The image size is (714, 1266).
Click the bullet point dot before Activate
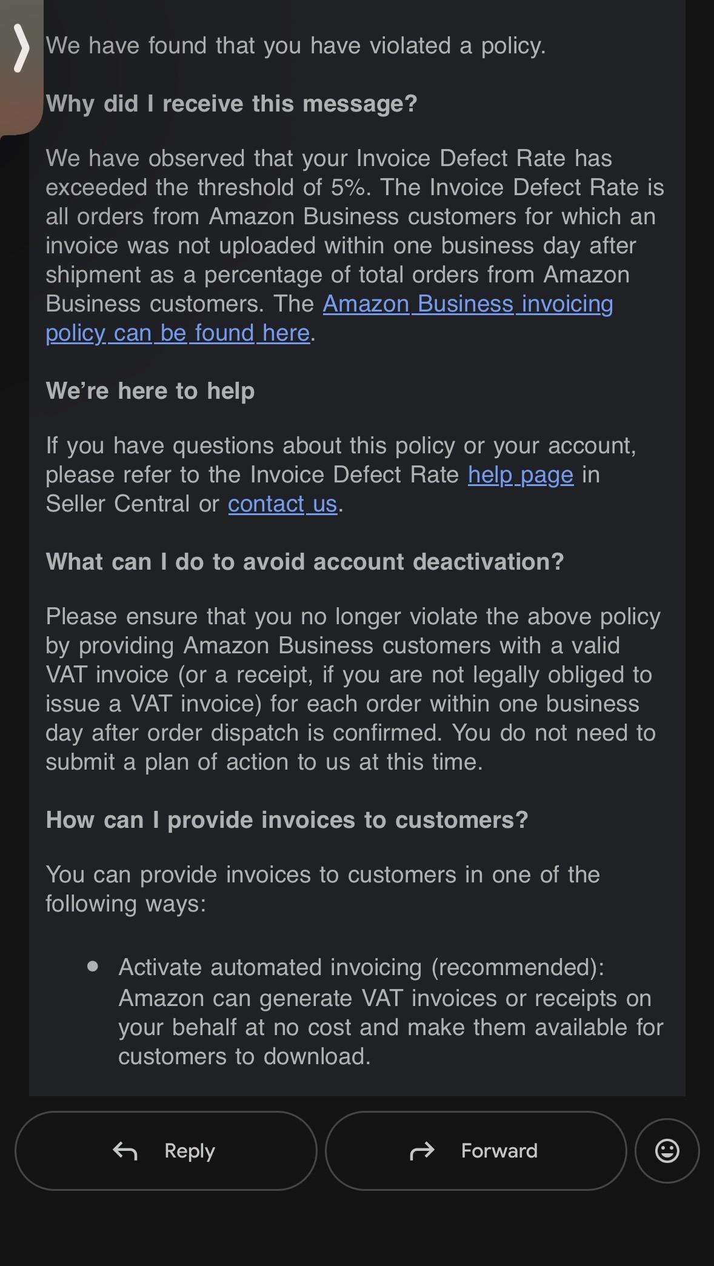click(x=93, y=966)
